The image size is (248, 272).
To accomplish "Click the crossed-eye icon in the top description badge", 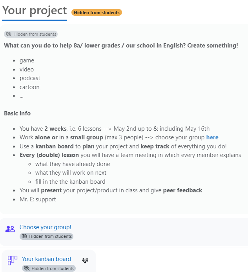I will pyautogui.click(x=9, y=34).
